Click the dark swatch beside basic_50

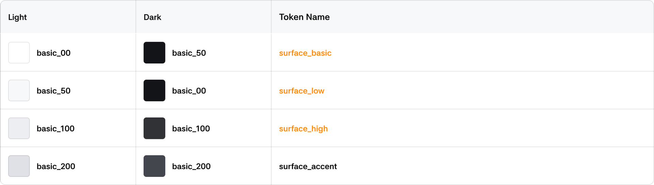[154, 53]
